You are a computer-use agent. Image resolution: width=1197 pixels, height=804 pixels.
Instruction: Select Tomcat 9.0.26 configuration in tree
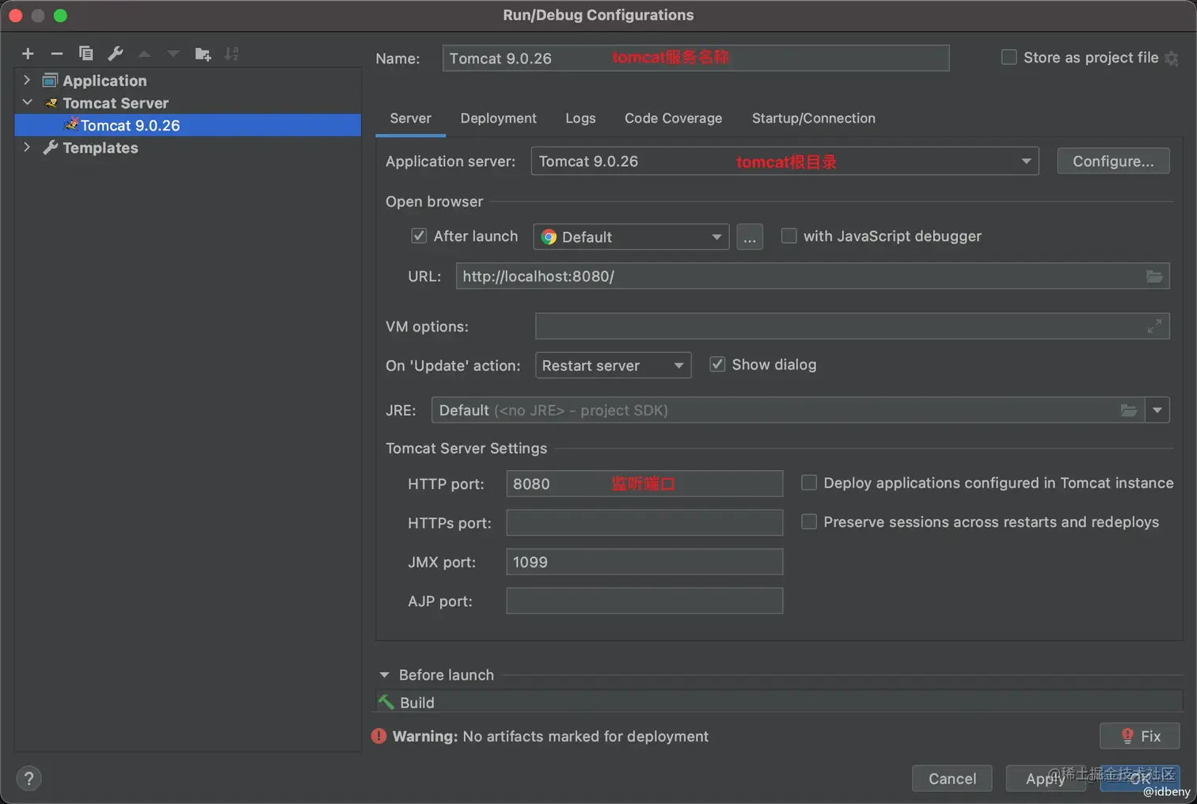(x=188, y=125)
